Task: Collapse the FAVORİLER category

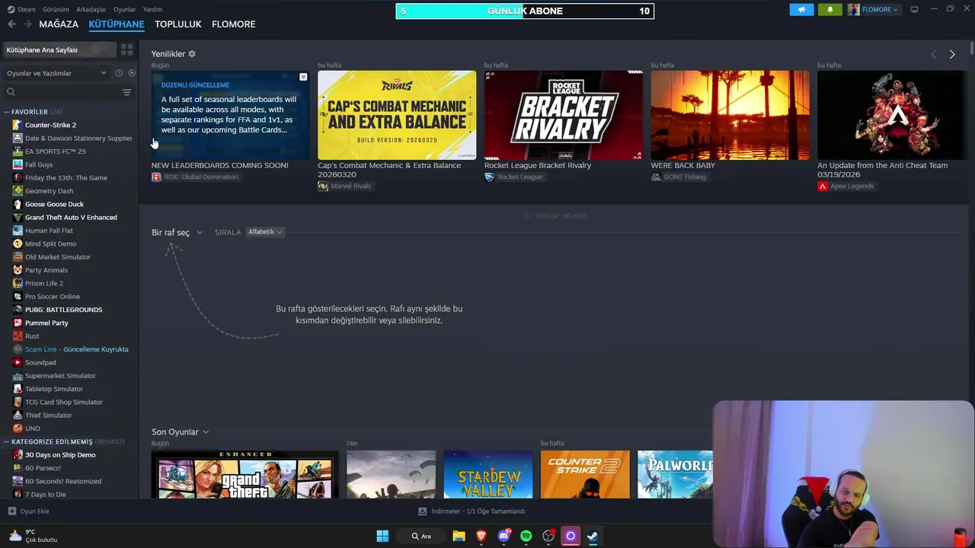Action: pyautogui.click(x=6, y=112)
